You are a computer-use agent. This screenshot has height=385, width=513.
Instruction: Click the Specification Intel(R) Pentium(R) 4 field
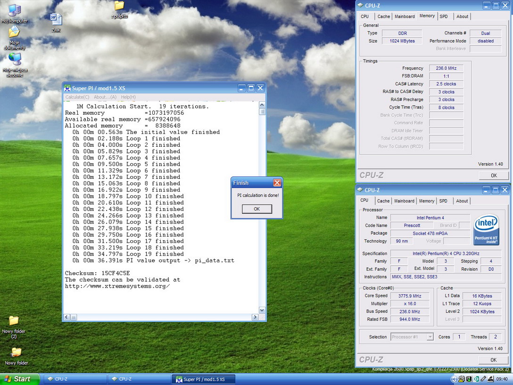[446, 253]
